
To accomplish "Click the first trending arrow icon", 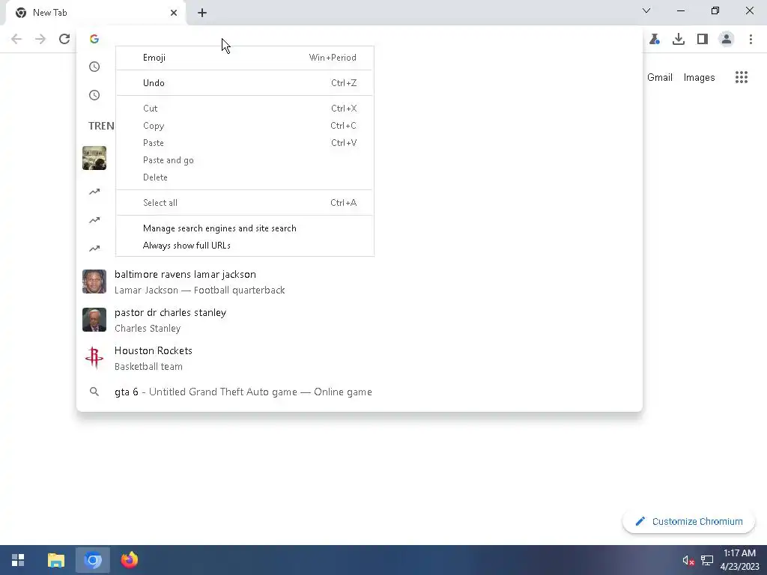I will coord(94,192).
